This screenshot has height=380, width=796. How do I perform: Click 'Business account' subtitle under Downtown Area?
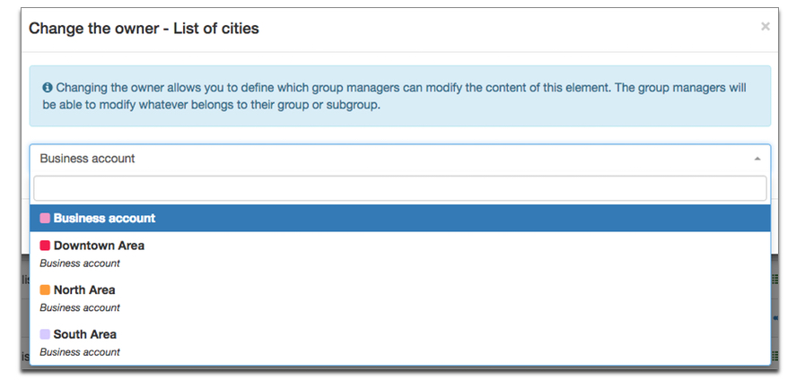pos(80,263)
